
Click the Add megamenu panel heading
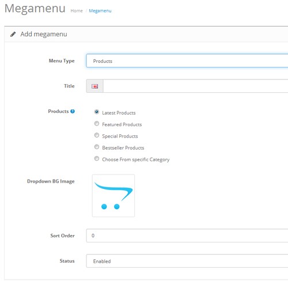click(x=44, y=34)
